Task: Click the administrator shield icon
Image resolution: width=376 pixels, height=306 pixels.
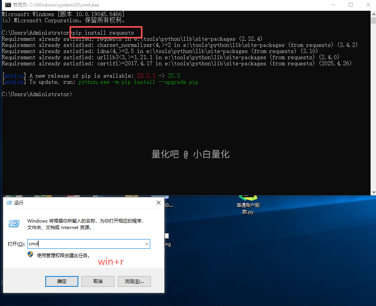Action: pos(30,254)
